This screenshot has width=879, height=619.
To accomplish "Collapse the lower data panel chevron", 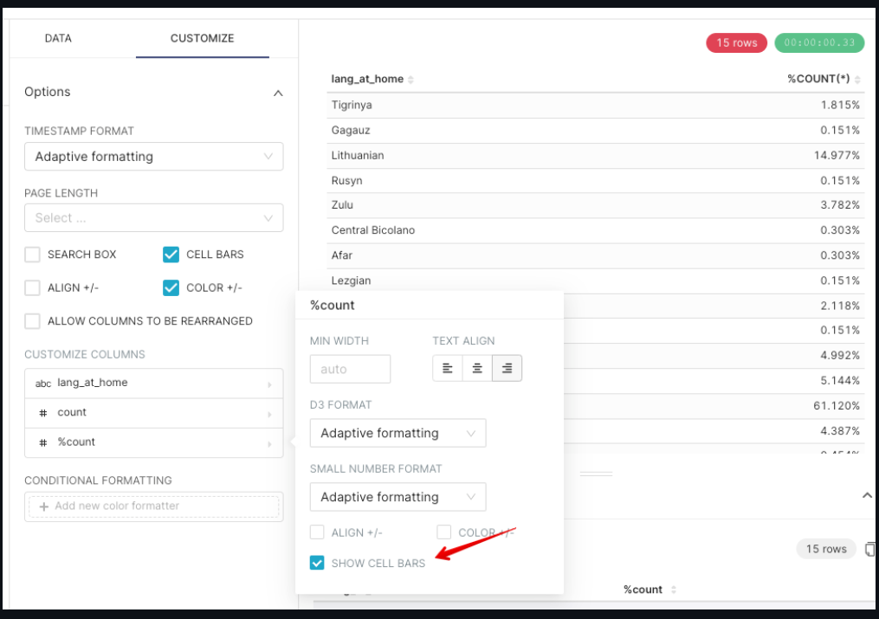I will point(867,495).
